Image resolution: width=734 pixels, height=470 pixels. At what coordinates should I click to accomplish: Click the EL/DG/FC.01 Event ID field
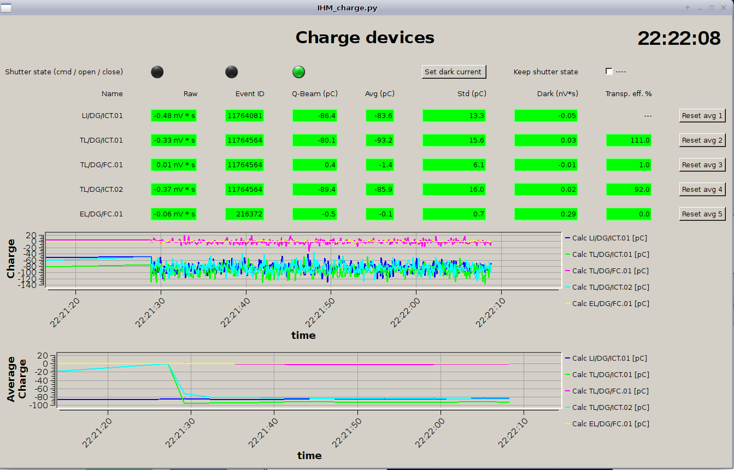coord(244,214)
